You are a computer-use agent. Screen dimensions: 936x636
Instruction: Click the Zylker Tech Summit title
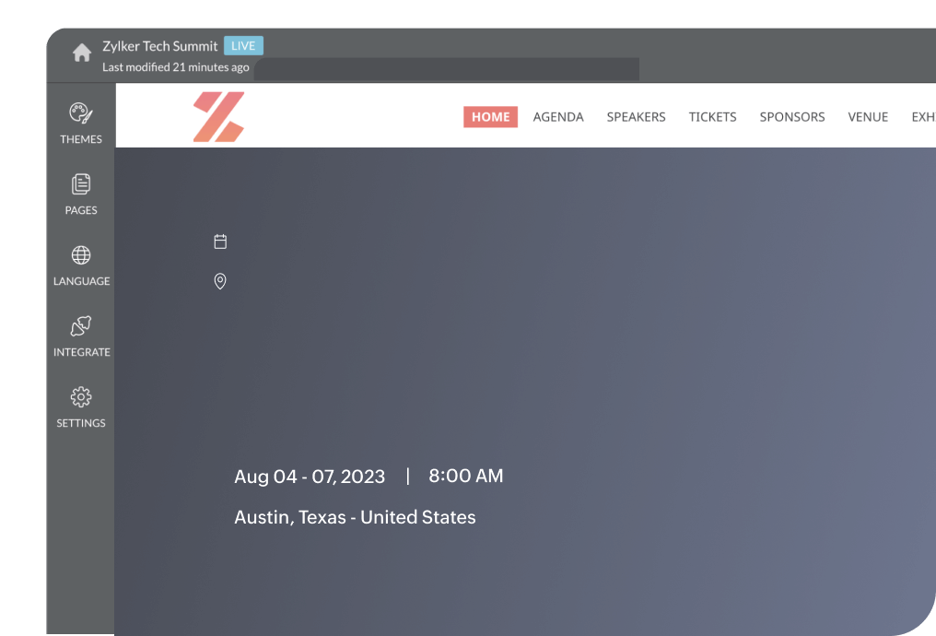point(160,46)
